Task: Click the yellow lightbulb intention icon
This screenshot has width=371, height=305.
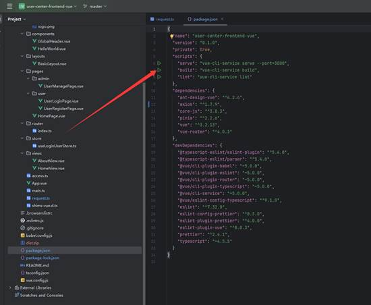Action: pyautogui.click(x=172, y=36)
